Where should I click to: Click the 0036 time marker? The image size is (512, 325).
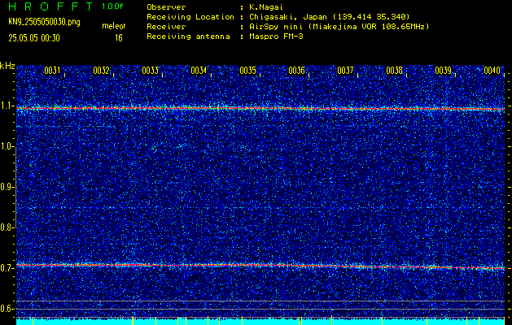coord(296,71)
